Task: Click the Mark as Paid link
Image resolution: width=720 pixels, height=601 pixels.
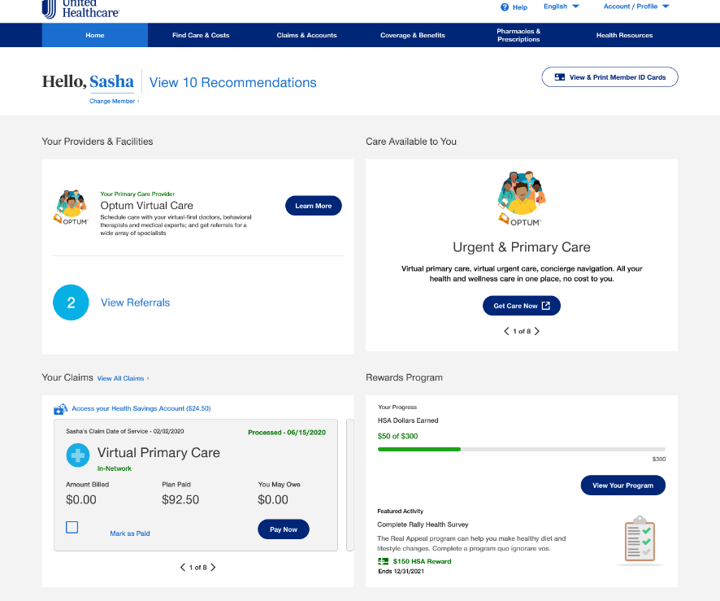Action: pyautogui.click(x=130, y=533)
